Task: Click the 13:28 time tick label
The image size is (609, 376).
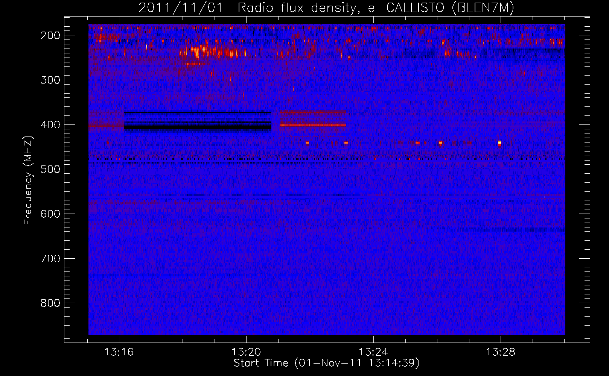Action: pyautogui.click(x=501, y=352)
